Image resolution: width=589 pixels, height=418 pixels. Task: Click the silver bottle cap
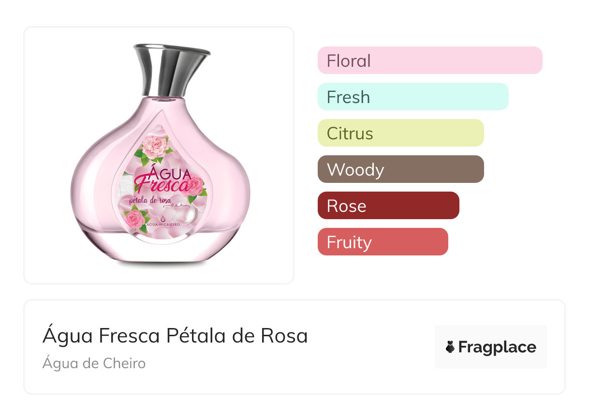pyautogui.click(x=172, y=70)
